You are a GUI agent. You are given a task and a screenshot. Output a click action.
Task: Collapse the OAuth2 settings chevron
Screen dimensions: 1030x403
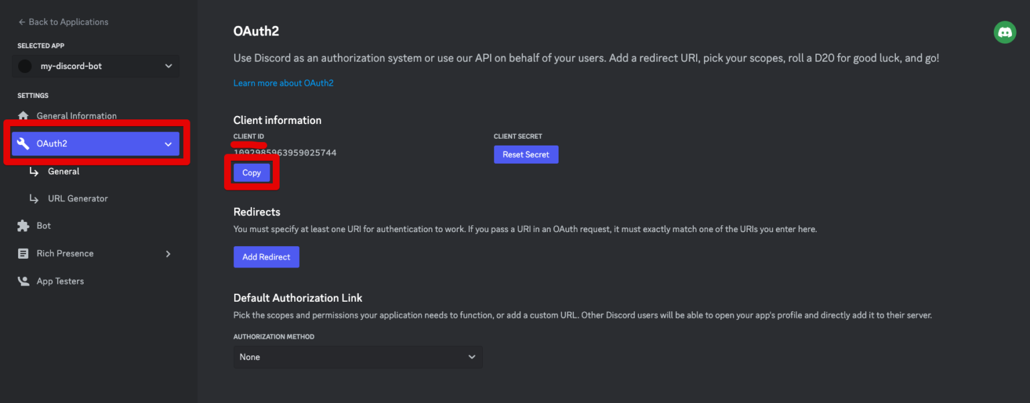pos(168,143)
